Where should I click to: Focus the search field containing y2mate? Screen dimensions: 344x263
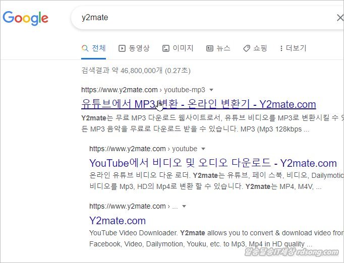[x=202, y=18]
